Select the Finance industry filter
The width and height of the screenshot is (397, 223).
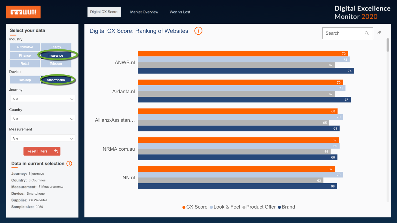25,55
